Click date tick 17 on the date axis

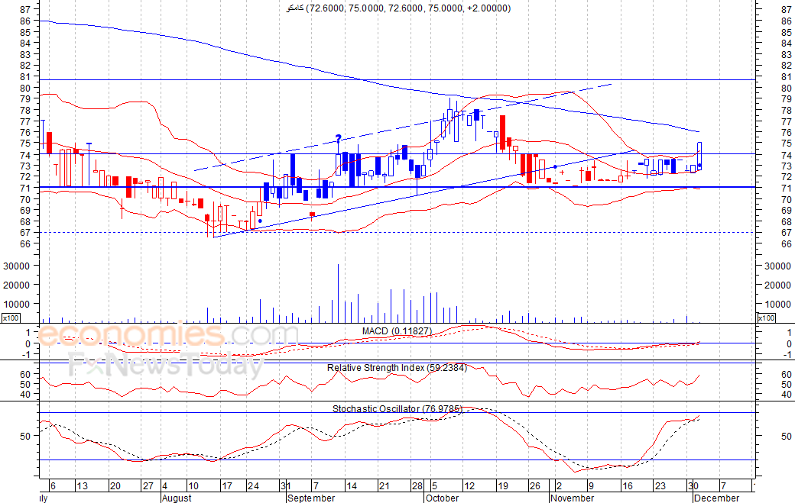(226, 485)
